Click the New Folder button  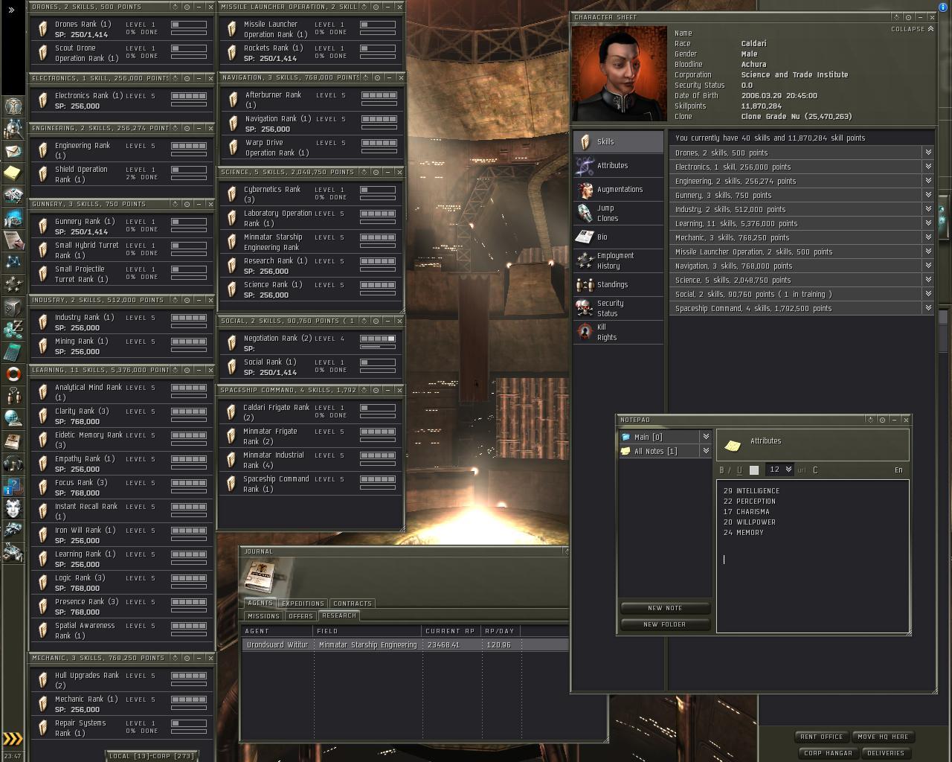tap(665, 624)
